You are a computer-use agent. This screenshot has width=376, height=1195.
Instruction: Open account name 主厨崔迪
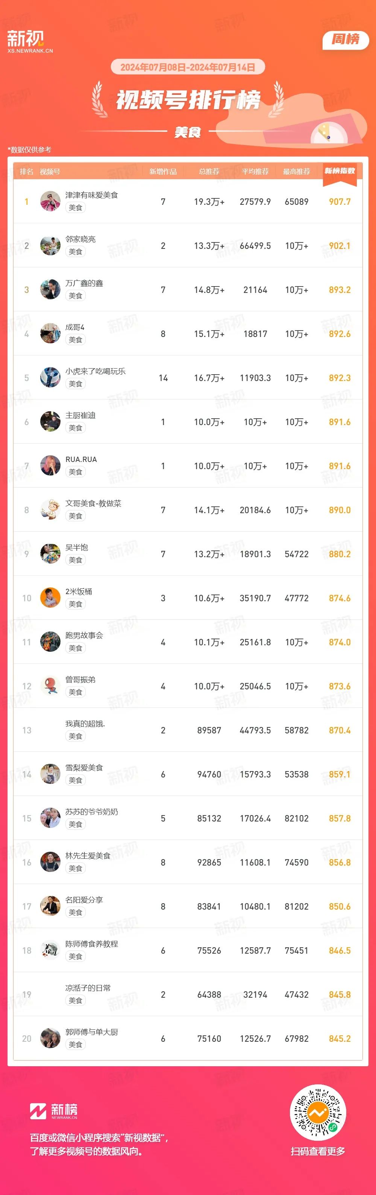point(80,415)
